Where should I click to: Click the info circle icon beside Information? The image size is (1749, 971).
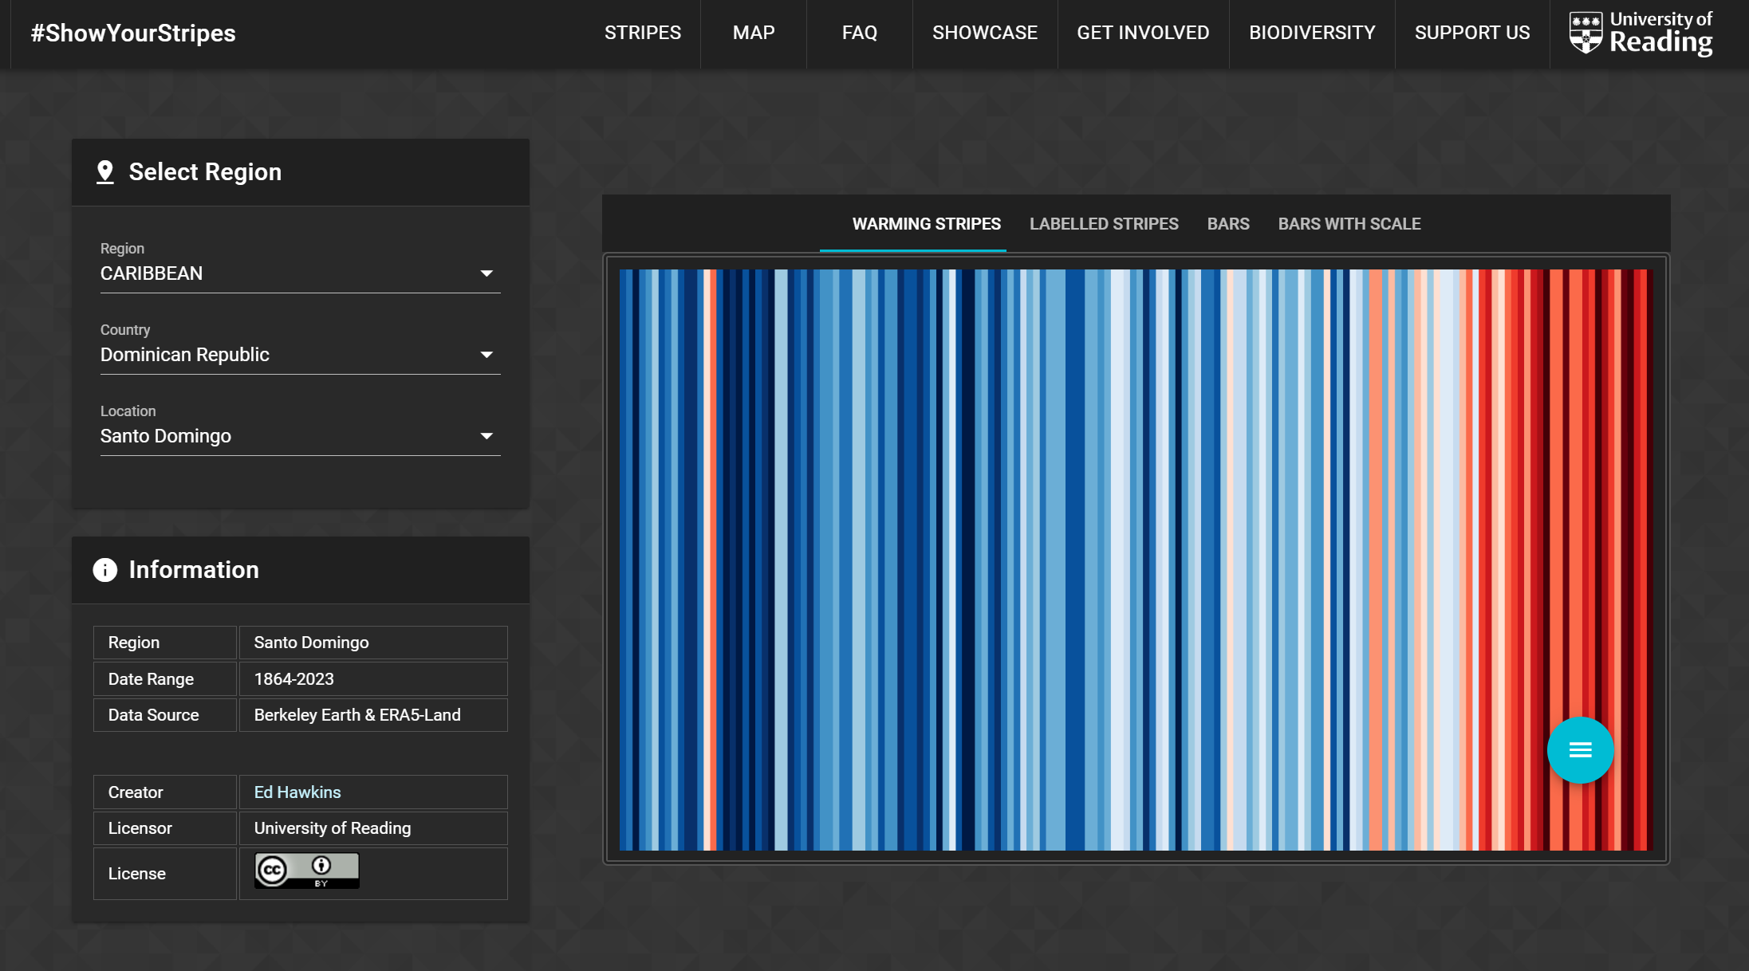(104, 570)
